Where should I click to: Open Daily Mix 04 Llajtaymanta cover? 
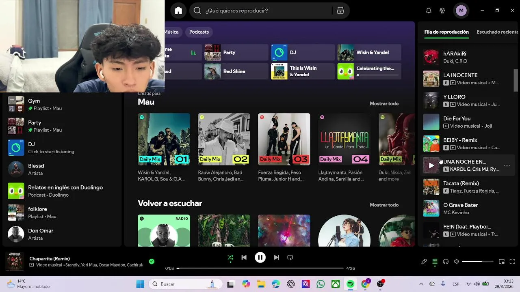(344, 139)
